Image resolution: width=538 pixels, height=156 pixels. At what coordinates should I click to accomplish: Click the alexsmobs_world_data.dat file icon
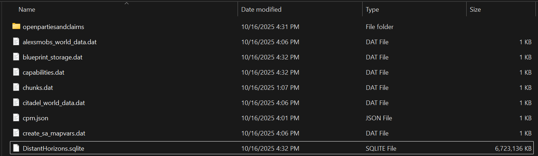16,42
